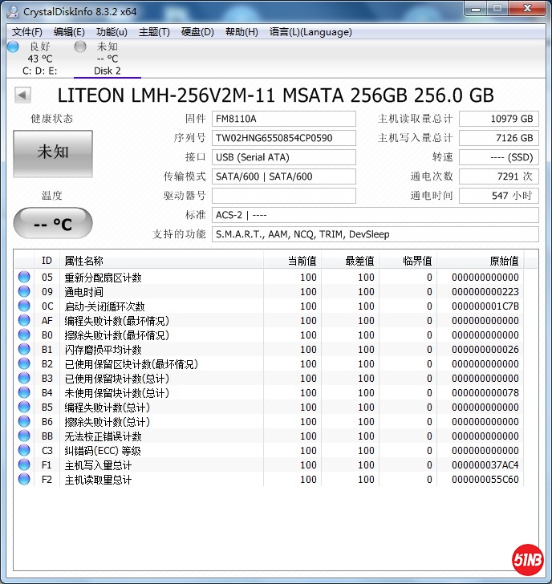552x584 pixels.
Task: Click status orb for attribute C3 ECC
Action: pyautogui.click(x=24, y=451)
